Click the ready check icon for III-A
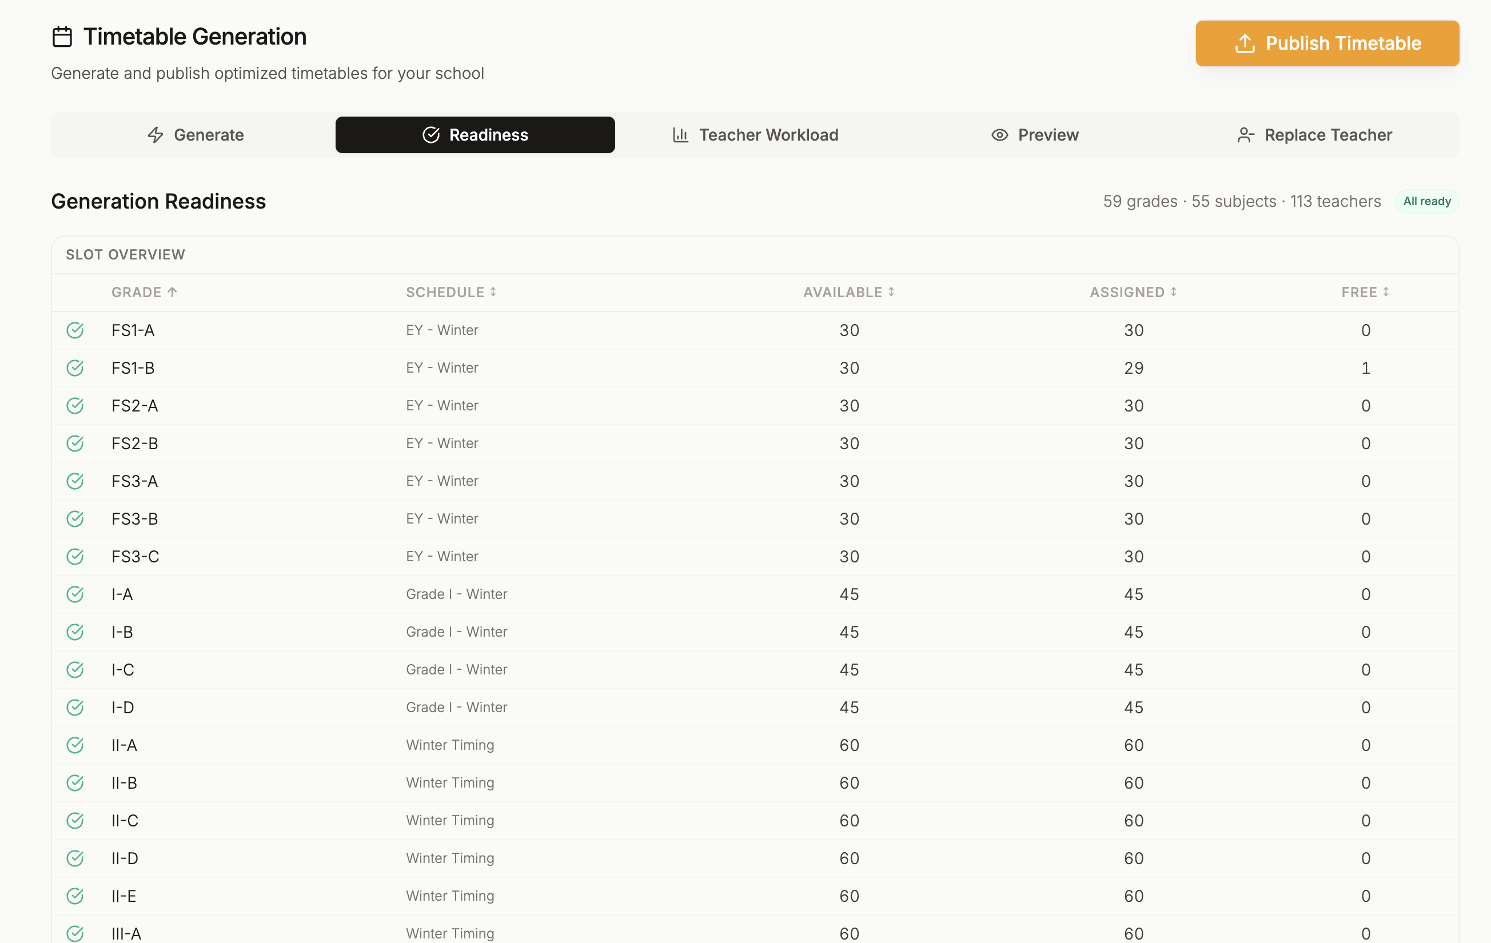 (75, 934)
